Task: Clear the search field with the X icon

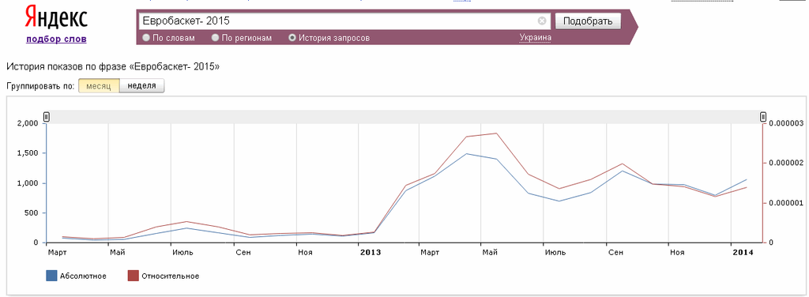Action: (542, 21)
